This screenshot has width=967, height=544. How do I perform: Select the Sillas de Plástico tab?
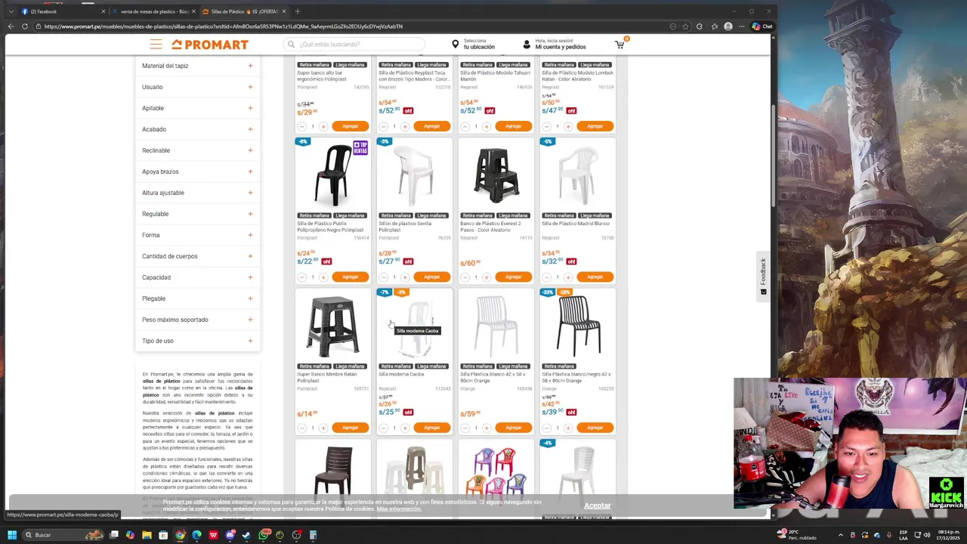(243, 11)
